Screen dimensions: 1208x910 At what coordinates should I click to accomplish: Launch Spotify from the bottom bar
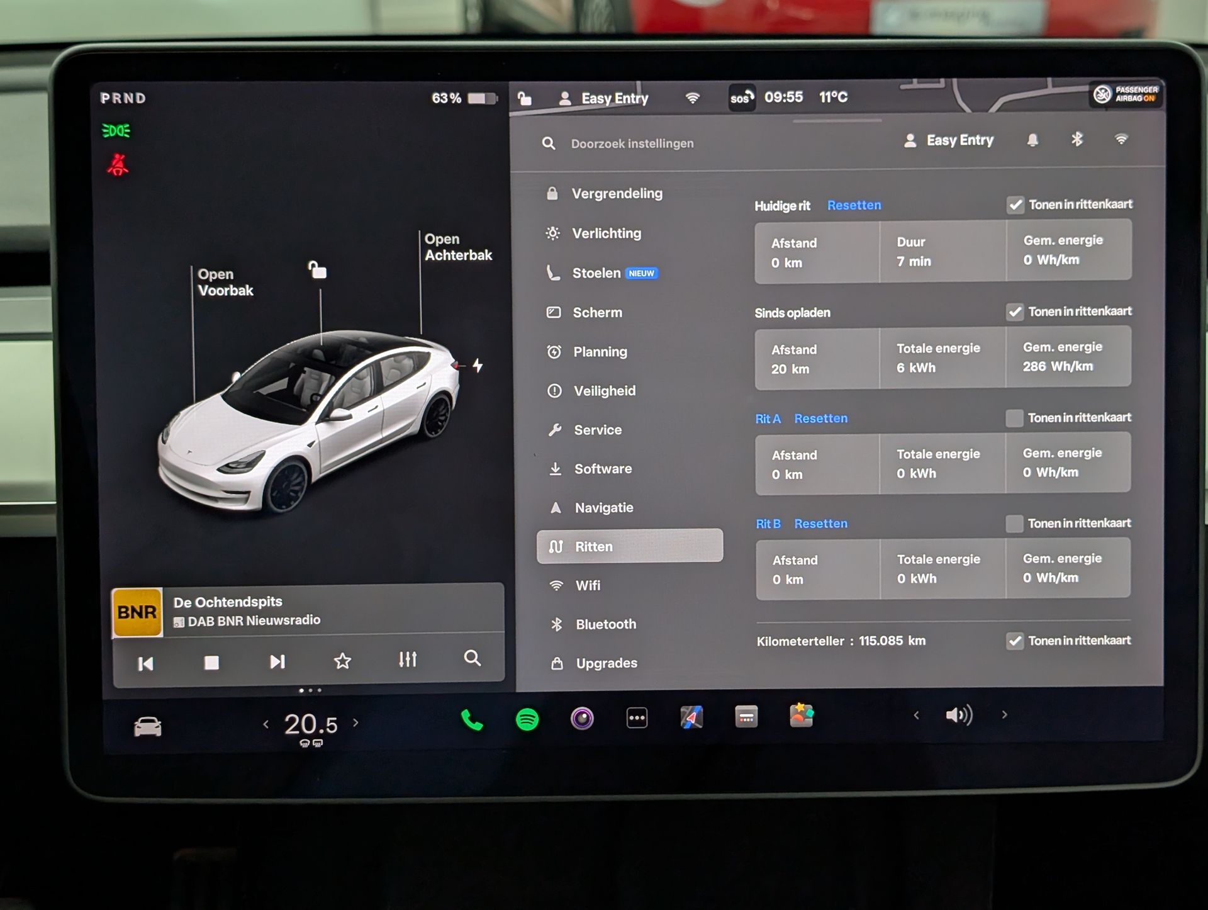pyautogui.click(x=527, y=719)
